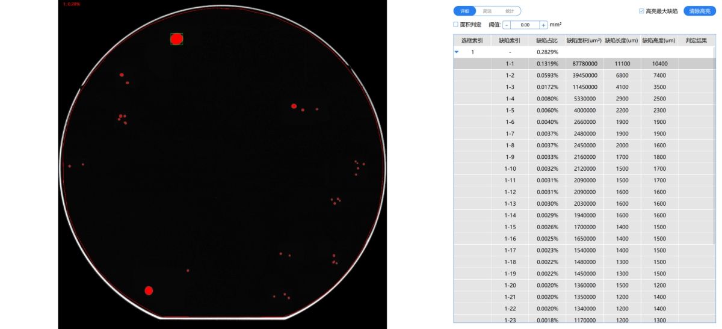Enable the 面积判定 checkbox

[x=455, y=25]
